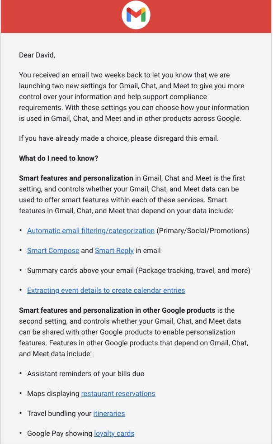This screenshot has width=273, height=444.
Task: Open the Automatic email filtering/categorization link
Action: (x=91, y=231)
